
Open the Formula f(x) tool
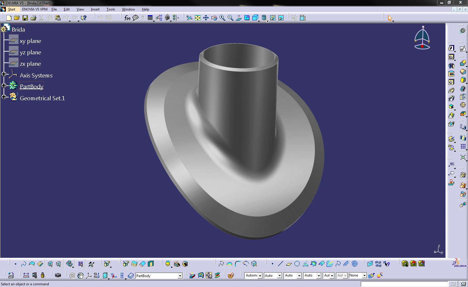click(x=127, y=18)
